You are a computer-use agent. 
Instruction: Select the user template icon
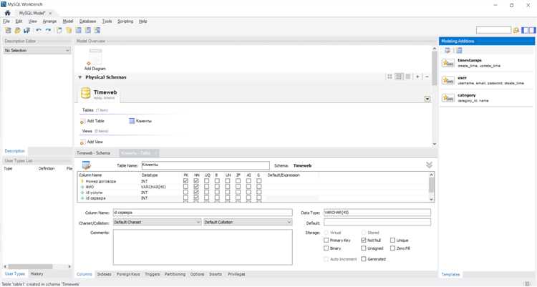(x=448, y=80)
